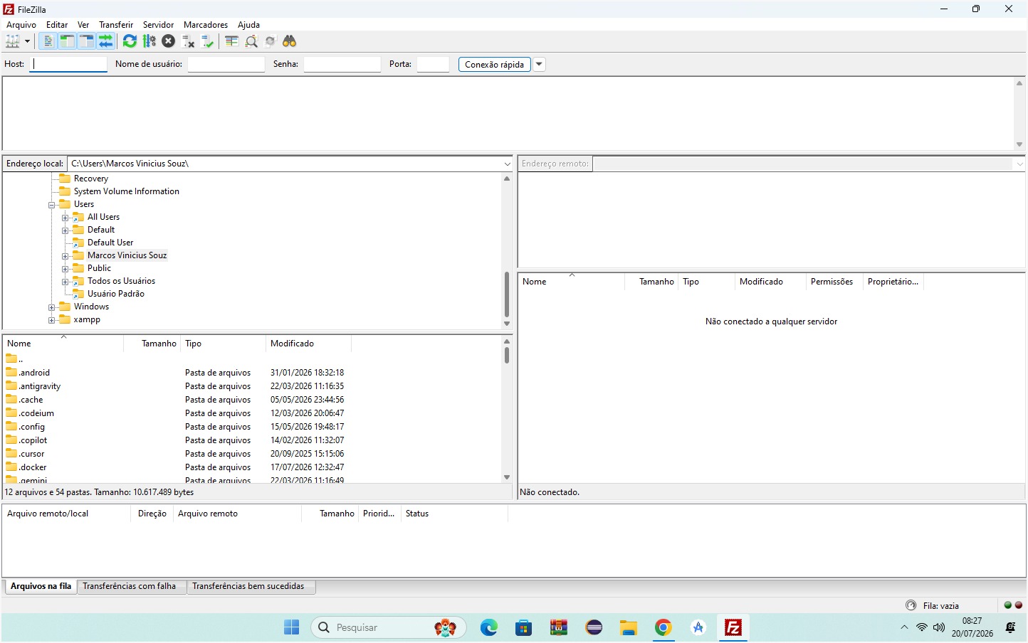The height and width of the screenshot is (643, 1028).
Task: Toggle the remote directory tree display
Action: (x=86, y=41)
